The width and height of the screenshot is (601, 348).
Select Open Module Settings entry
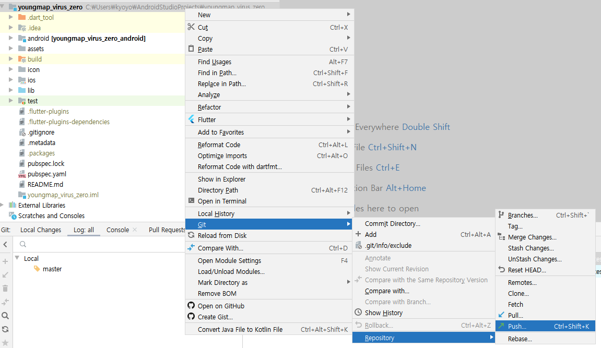[x=269, y=260]
